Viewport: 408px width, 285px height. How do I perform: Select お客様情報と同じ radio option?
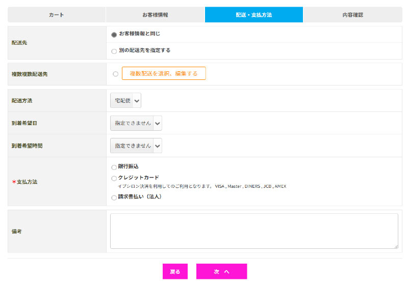(114, 35)
